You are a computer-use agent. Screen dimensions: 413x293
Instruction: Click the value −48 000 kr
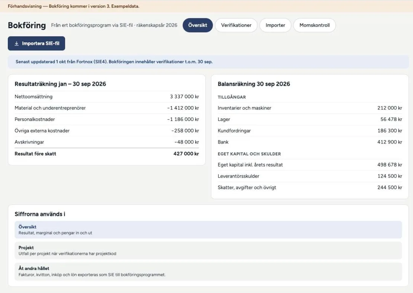(x=187, y=142)
